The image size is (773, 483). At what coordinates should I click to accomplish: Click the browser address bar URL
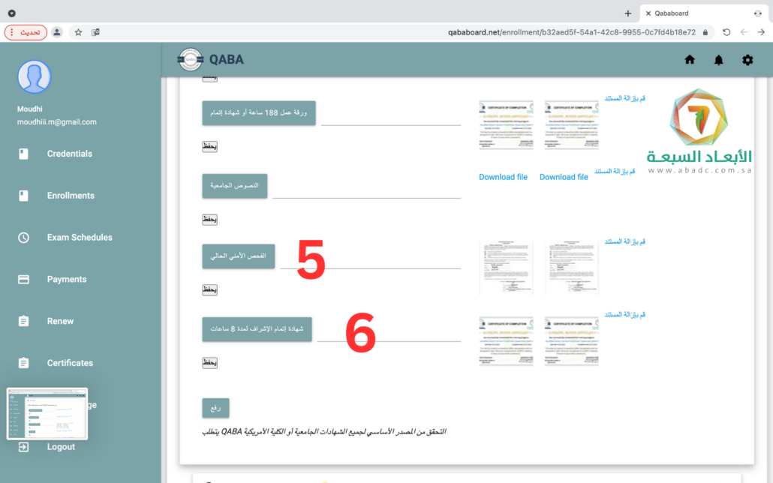pos(570,32)
